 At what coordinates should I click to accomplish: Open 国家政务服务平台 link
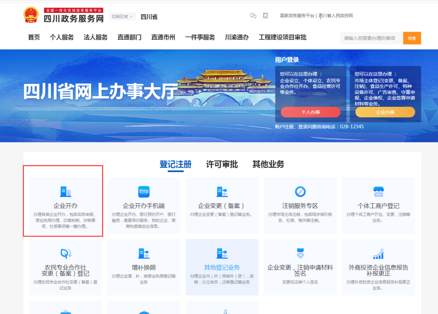coord(297,16)
